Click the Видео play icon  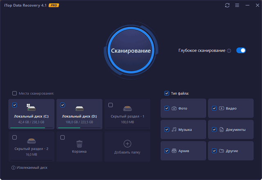pyautogui.click(x=221, y=108)
